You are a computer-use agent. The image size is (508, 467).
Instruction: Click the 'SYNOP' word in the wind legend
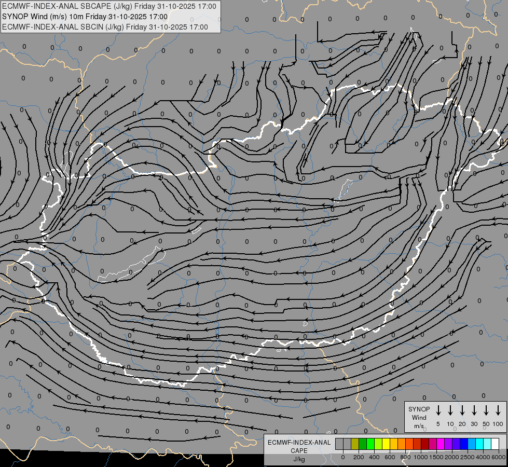419,409
